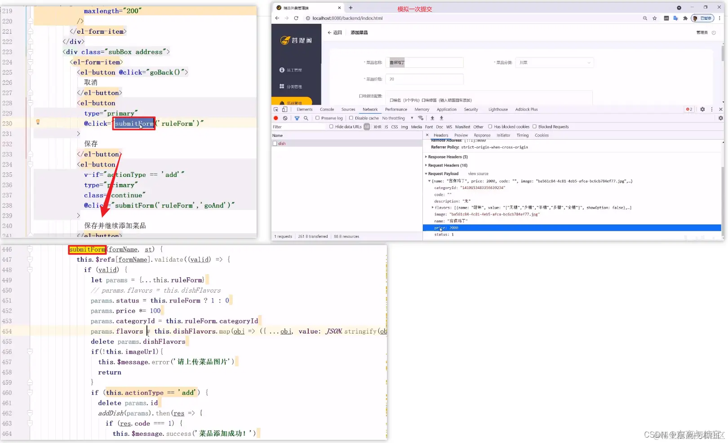Open the Cookies tab of the request

click(542, 136)
